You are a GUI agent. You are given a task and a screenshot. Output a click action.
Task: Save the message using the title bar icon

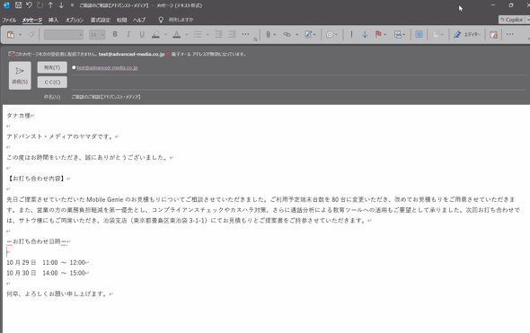click(x=18, y=5)
